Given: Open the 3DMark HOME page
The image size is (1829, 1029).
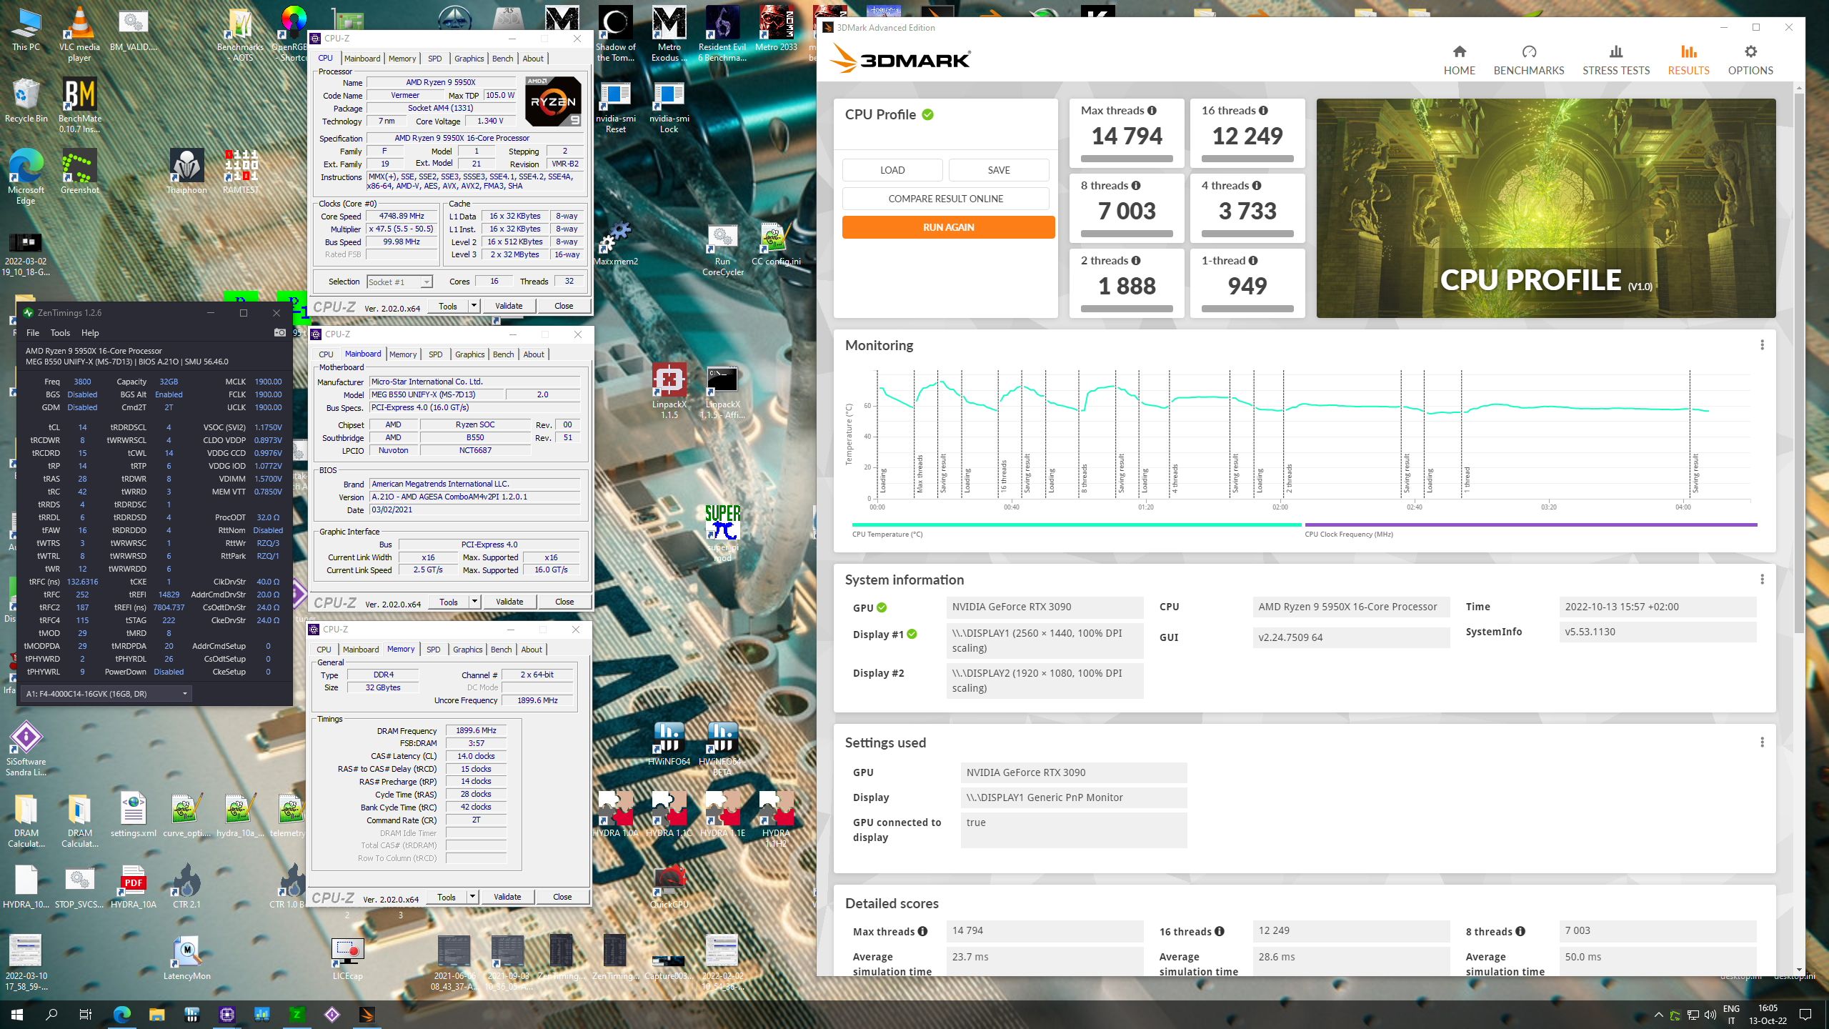Looking at the screenshot, I should click(1459, 60).
